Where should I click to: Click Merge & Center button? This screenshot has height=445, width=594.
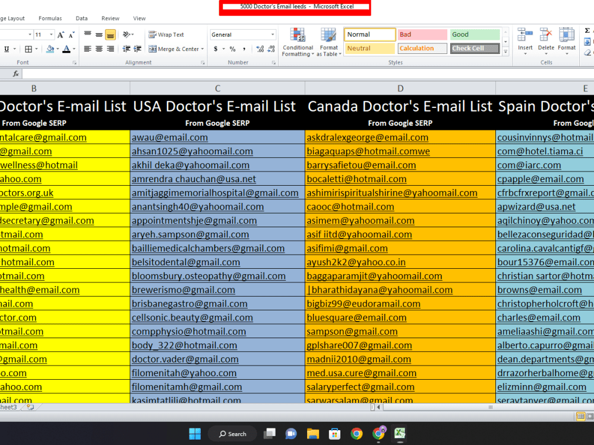[174, 49]
